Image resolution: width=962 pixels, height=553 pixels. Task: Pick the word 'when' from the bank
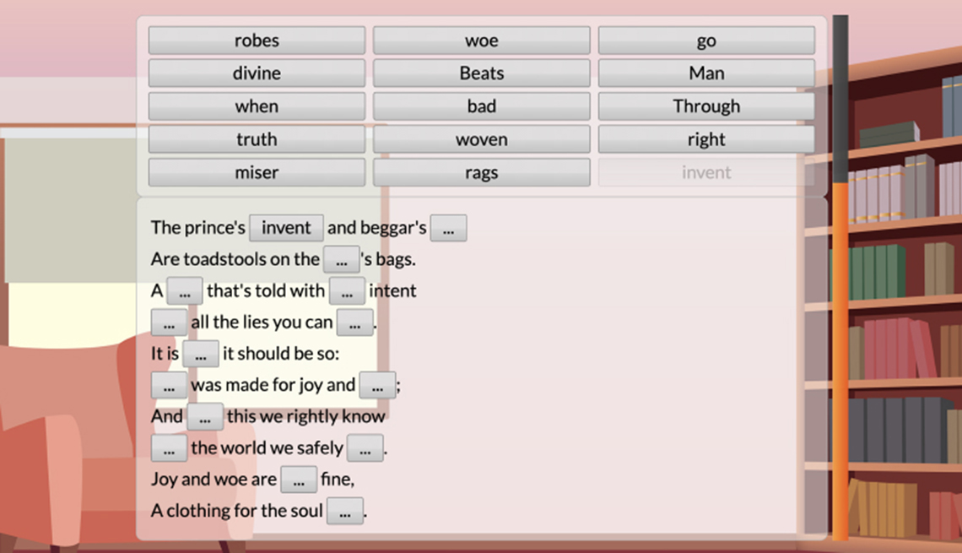coord(257,106)
